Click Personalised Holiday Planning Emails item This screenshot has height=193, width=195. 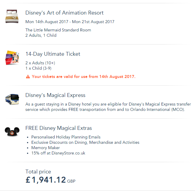point(66,137)
